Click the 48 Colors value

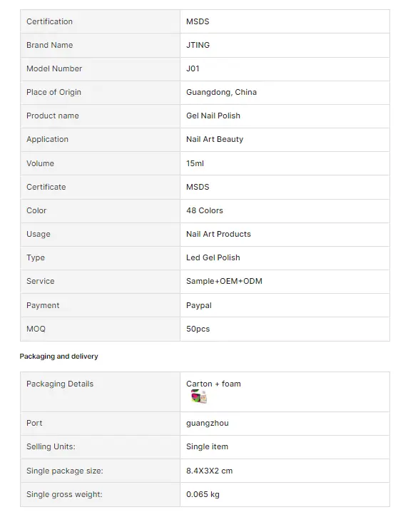[x=205, y=210]
